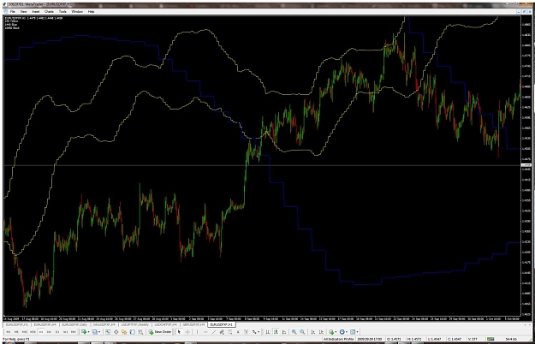Expand the Templates dropdown arrow
Image resolution: width=535 pixels, height=344 pixels.
coord(357,332)
